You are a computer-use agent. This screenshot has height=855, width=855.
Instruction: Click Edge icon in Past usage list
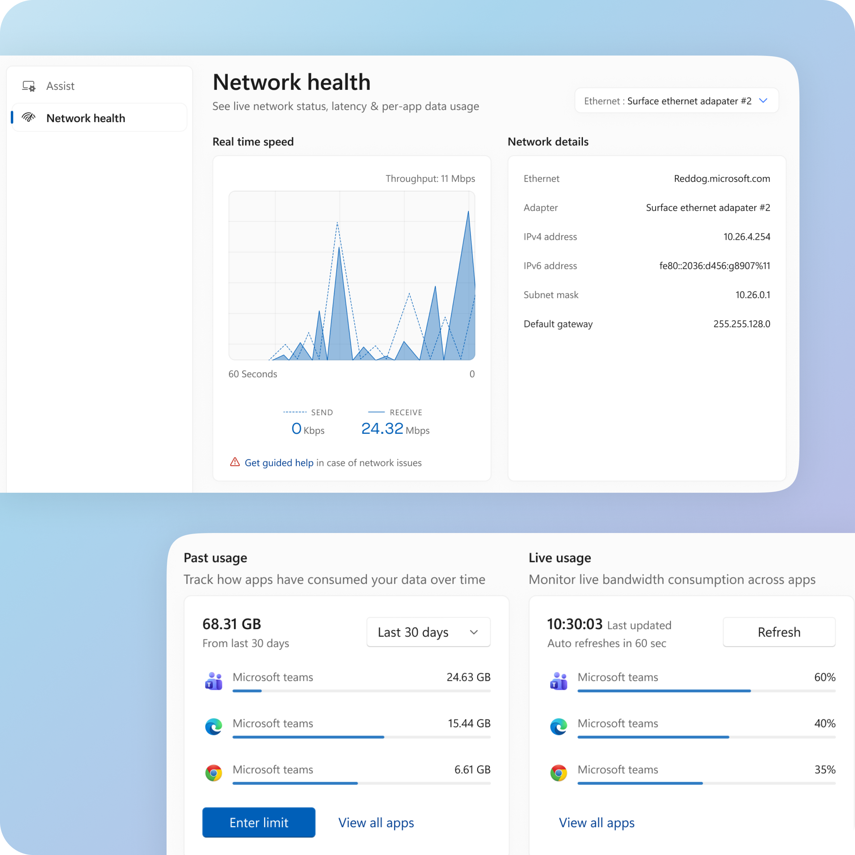(214, 727)
